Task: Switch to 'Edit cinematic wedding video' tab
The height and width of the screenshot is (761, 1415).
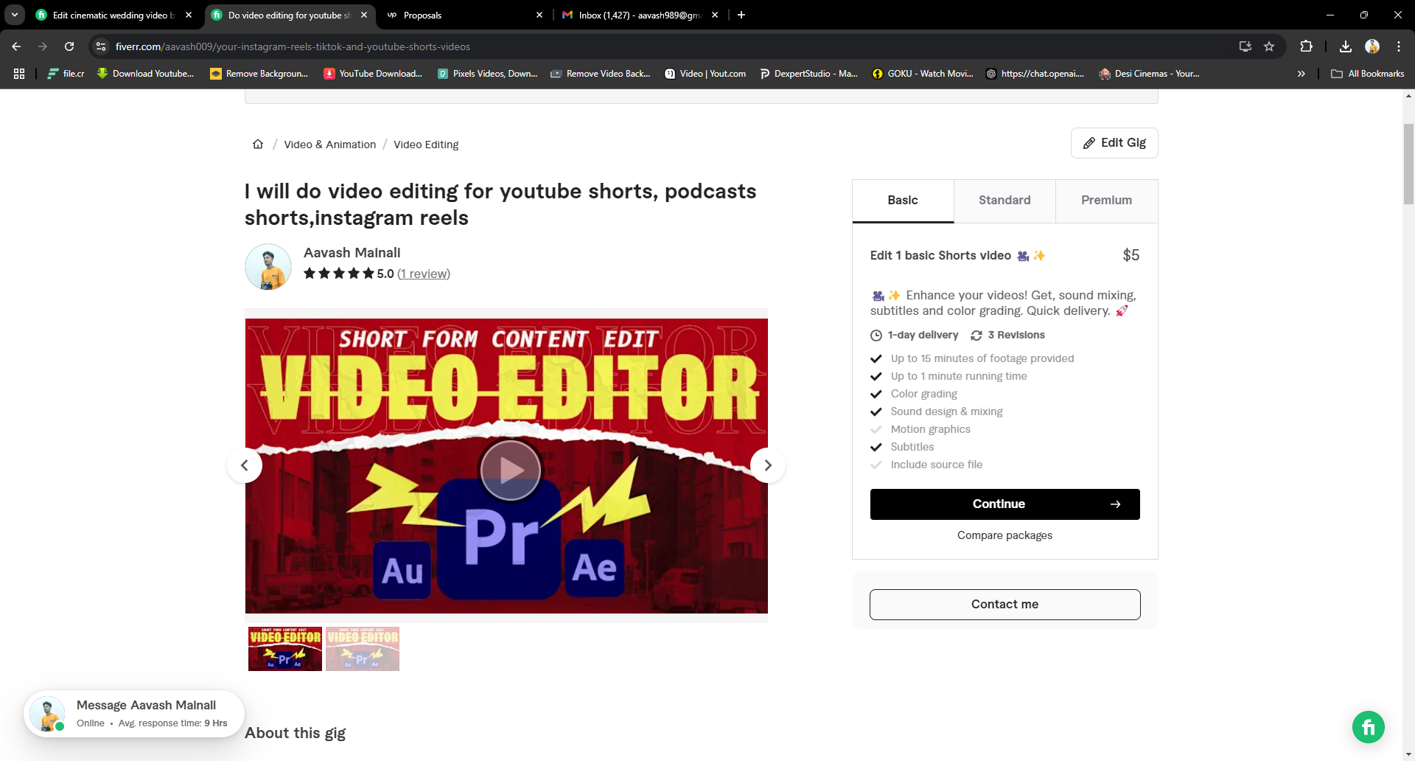Action: (113, 15)
